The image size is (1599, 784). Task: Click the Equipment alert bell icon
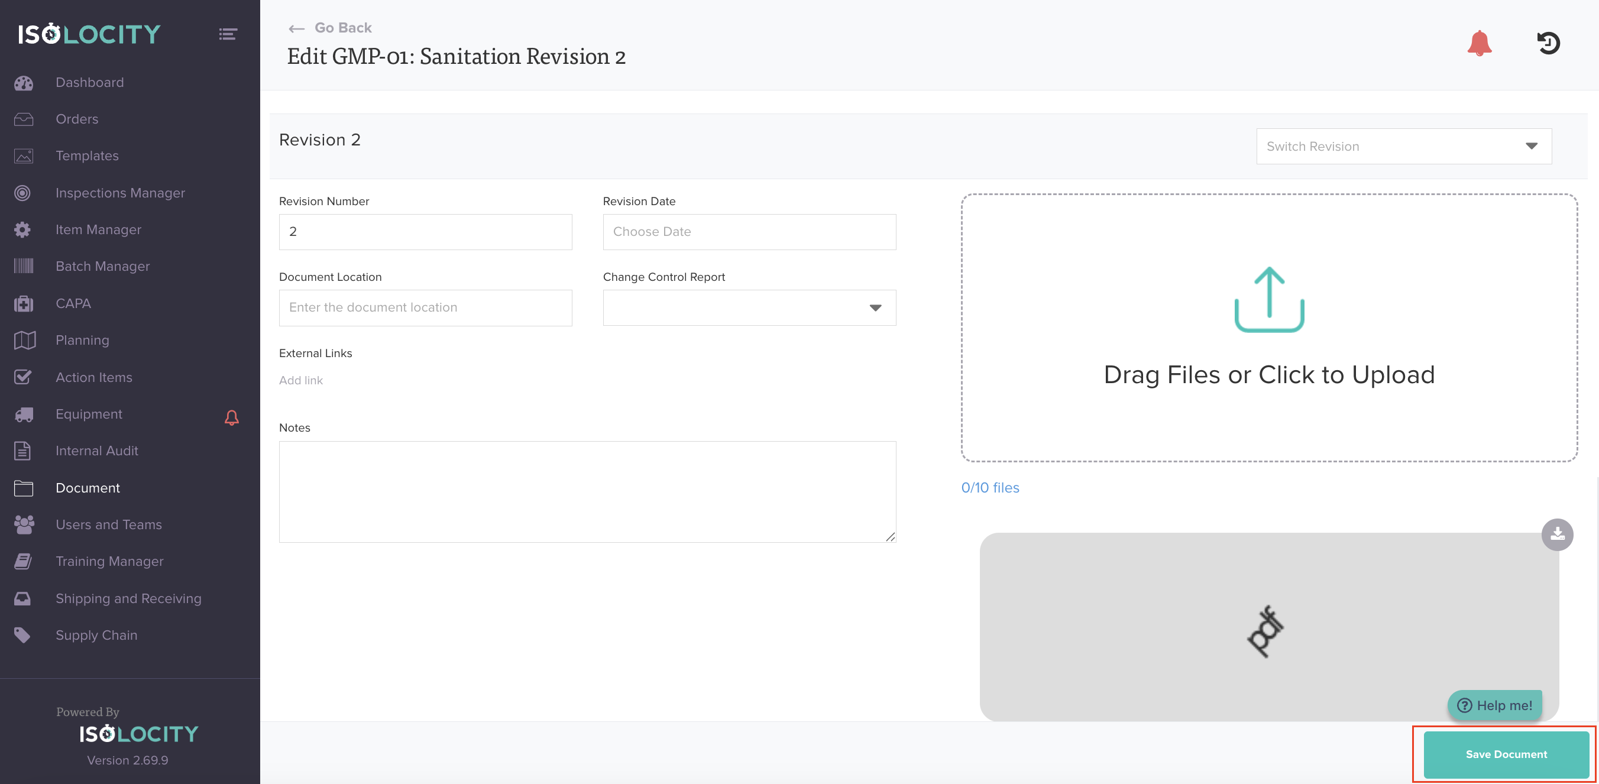[x=232, y=417]
